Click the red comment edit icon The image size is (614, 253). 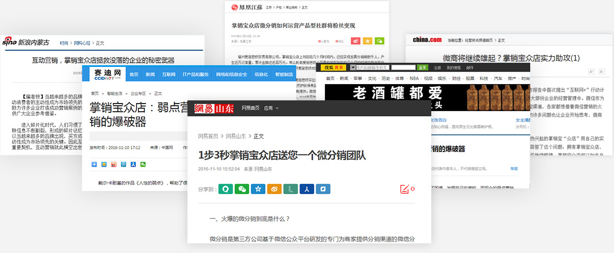(x=404, y=189)
